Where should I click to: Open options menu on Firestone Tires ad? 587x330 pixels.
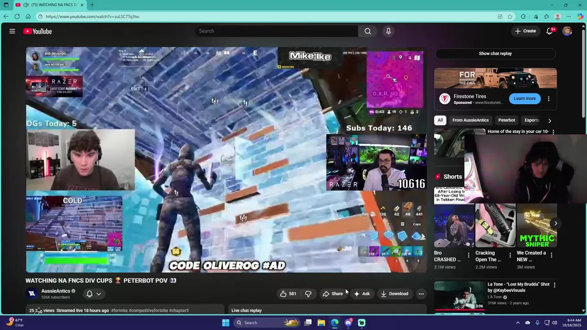(548, 99)
